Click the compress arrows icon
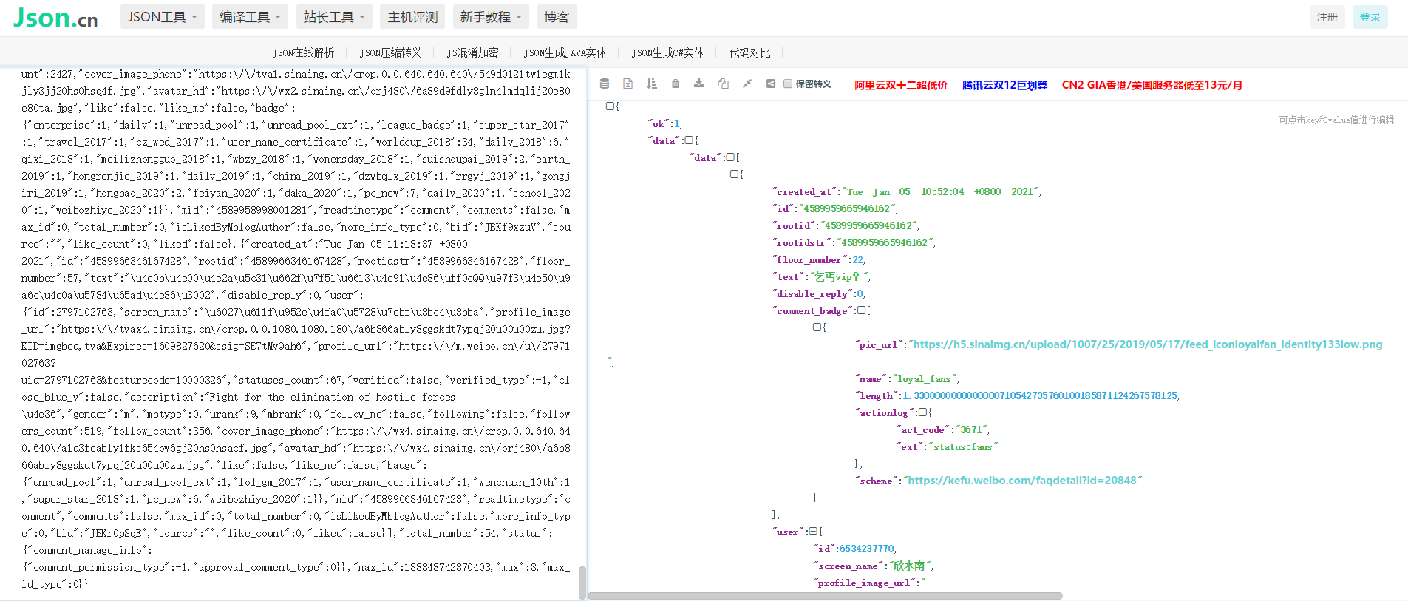The width and height of the screenshot is (1408, 601). [747, 84]
